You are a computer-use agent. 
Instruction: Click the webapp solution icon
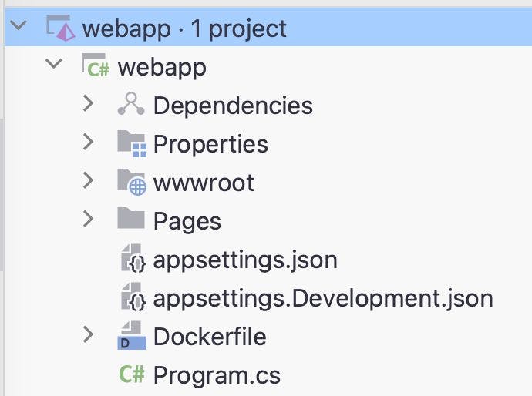[60, 28]
